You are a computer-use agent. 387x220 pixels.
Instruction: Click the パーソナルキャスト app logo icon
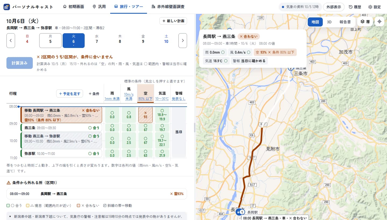(x=7, y=7)
